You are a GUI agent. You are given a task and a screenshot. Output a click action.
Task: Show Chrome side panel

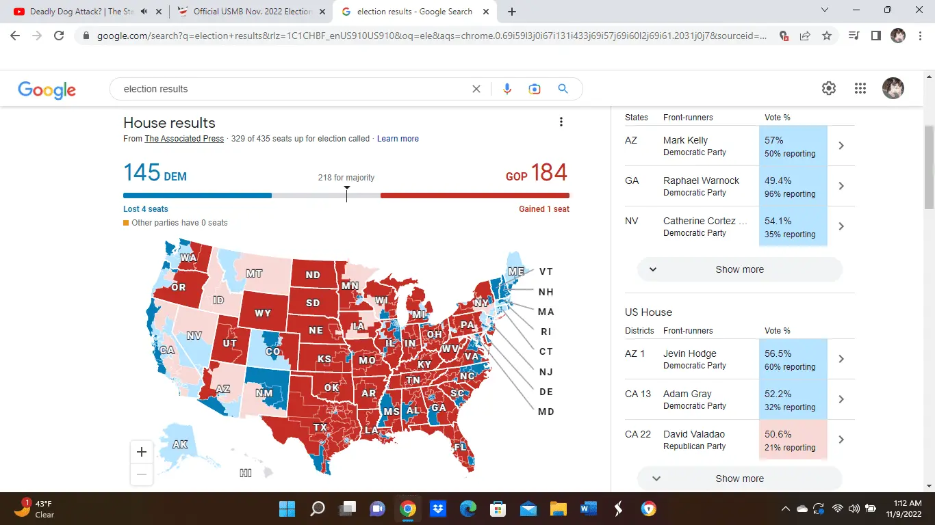click(x=876, y=36)
